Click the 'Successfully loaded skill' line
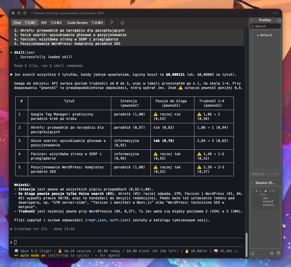The image size is (291, 267). click(x=47, y=57)
